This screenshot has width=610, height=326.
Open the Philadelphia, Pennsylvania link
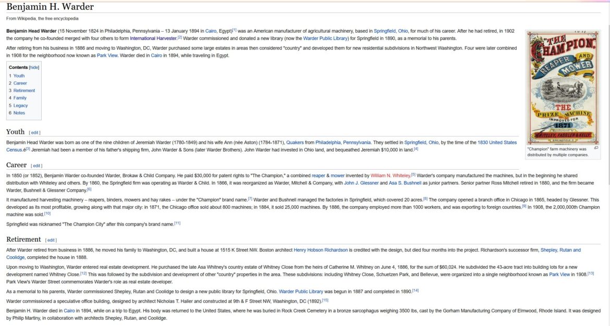(x=343, y=143)
